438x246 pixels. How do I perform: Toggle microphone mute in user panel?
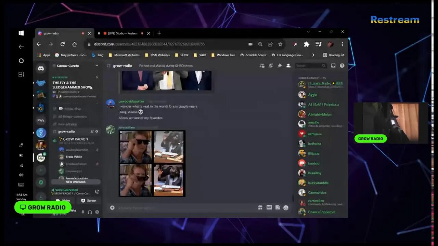83,212
